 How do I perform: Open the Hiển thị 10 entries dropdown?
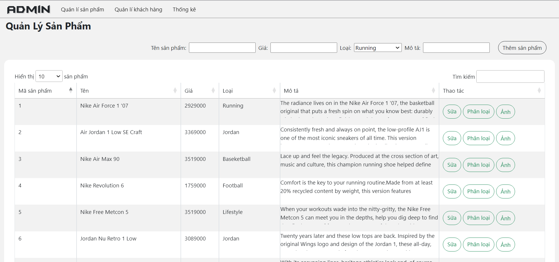(49, 76)
